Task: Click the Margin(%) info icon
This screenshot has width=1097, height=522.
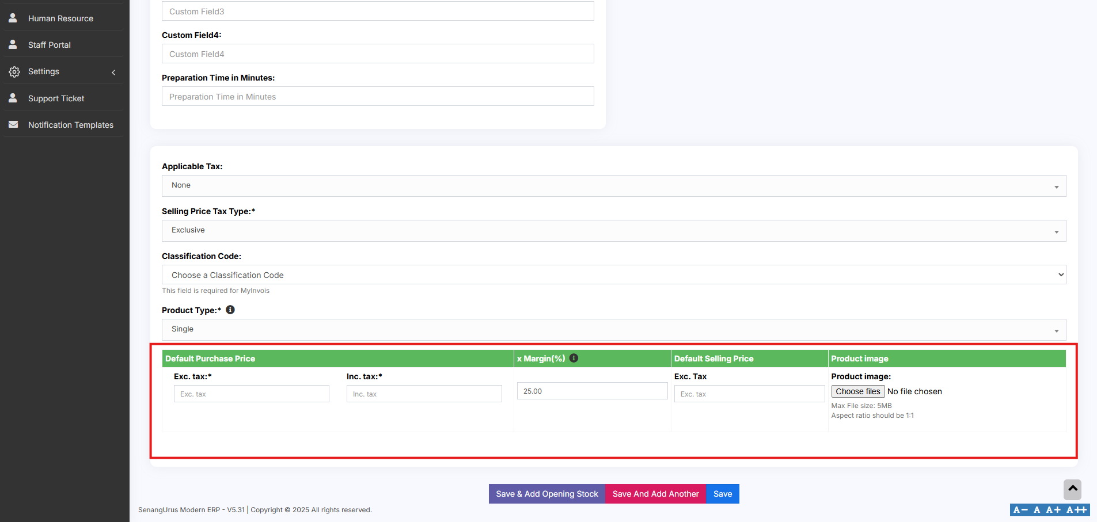Action: (574, 358)
